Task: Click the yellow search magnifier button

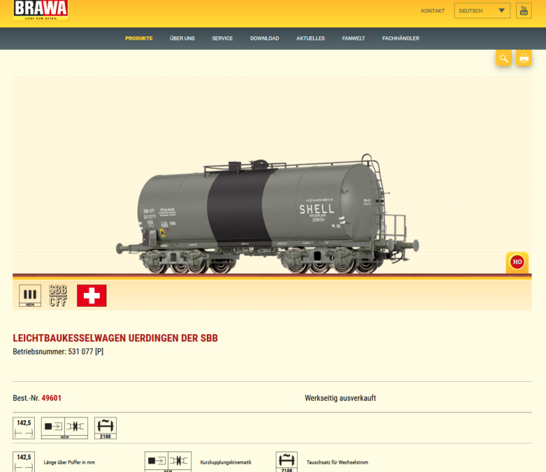Action: (x=504, y=58)
